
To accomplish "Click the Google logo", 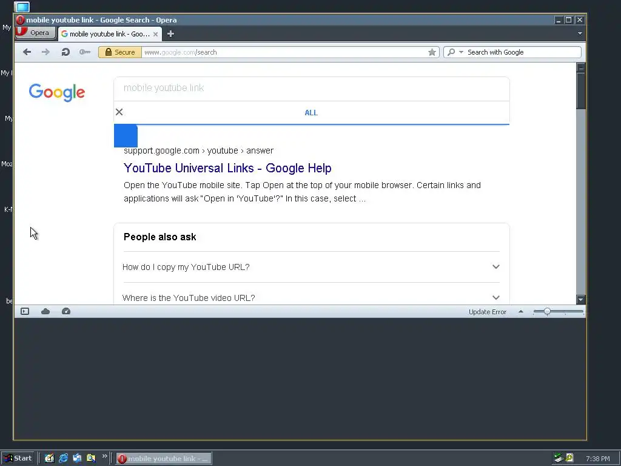I will (x=57, y=93).
